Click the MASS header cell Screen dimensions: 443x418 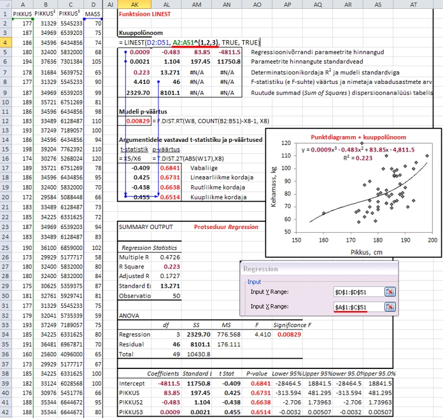tap(93, 14)
